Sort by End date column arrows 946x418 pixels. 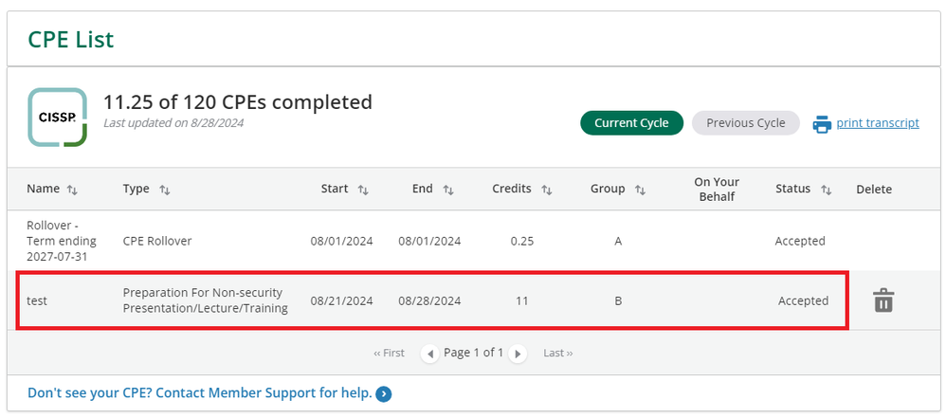[447, 190]
